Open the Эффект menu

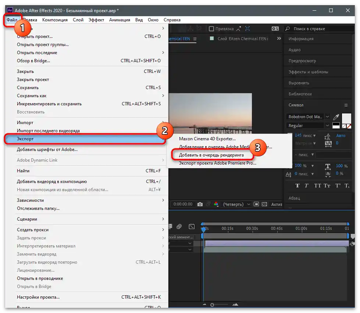[96, 20]
